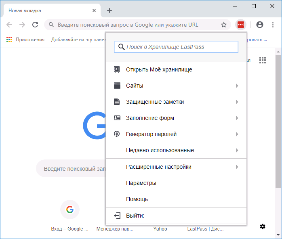
Task: Expand the Расширенные настройки submenu arrow
Action: point(237,167)
